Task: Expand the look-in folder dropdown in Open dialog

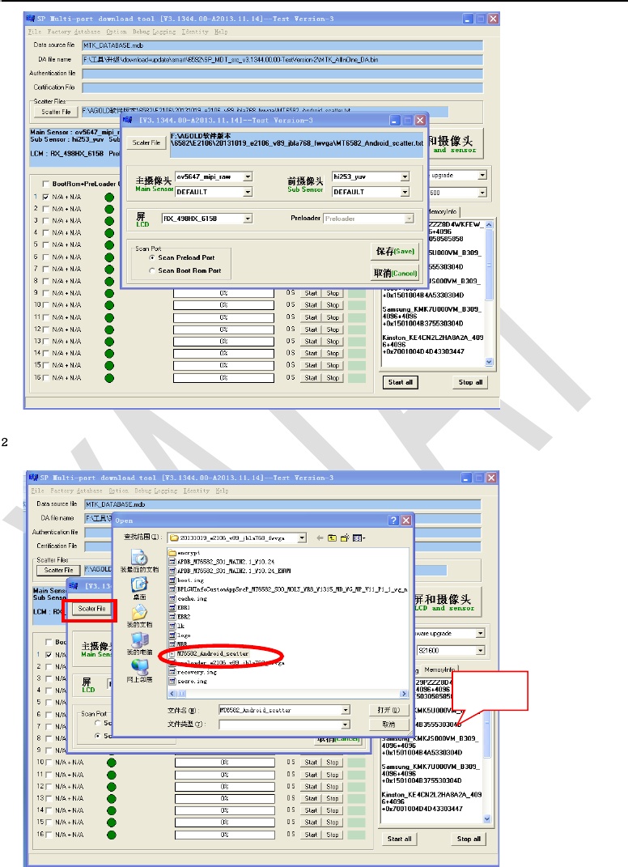Action: [x=301, y=538]
